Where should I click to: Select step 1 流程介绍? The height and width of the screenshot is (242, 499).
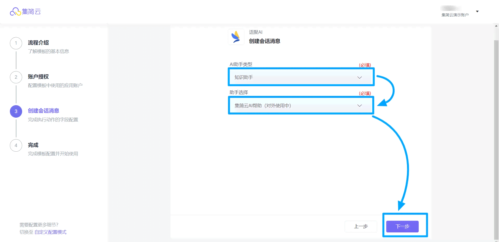pos(38,43)
